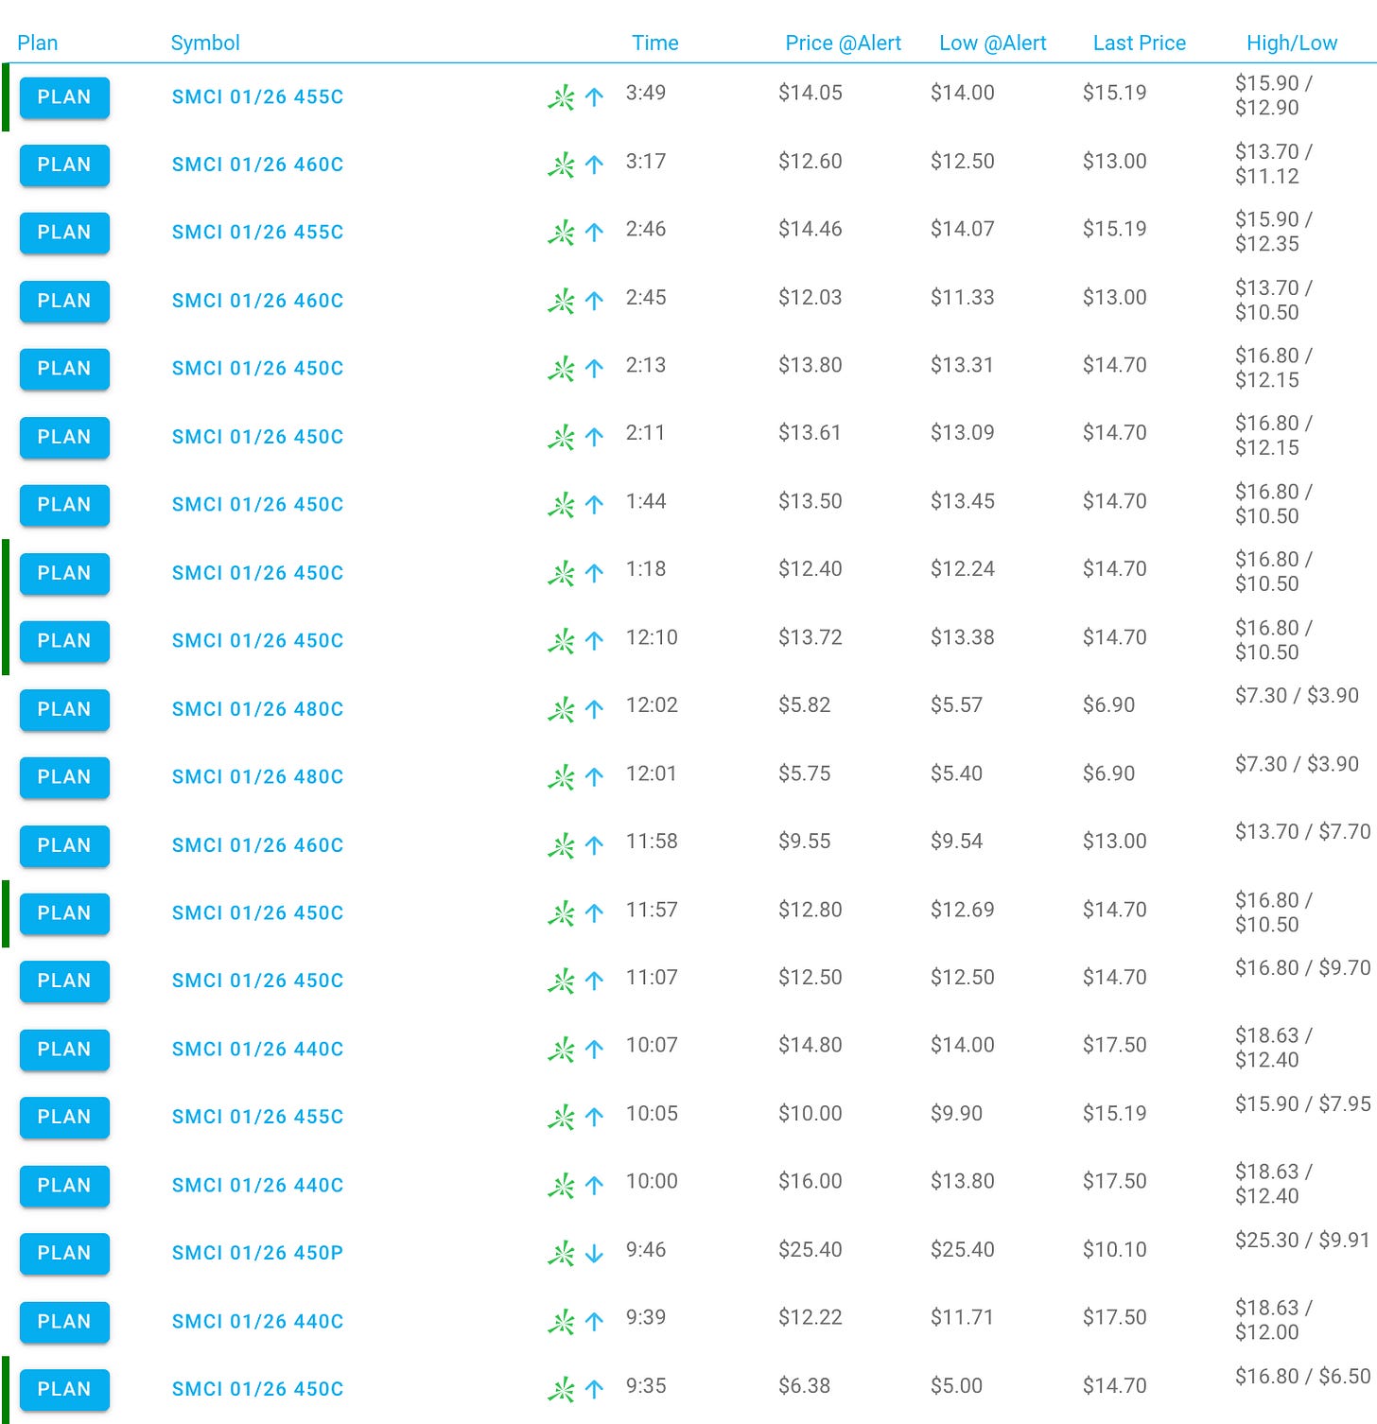Image resolution: width=1377 pixels, height=1424 pixels.
Task: Click the up arrow icon in the 12:10 row
Action: [594, 641]
